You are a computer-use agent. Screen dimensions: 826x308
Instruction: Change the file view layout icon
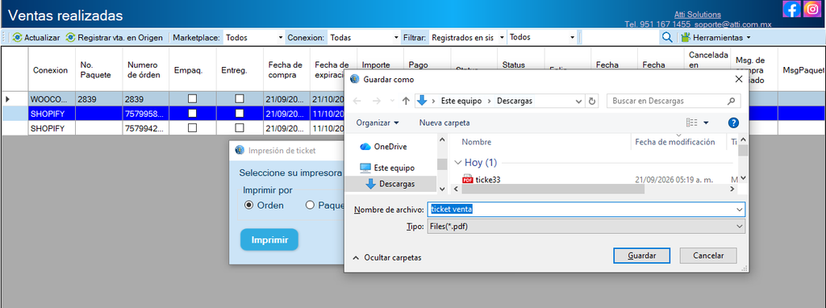tap(691, 123)
